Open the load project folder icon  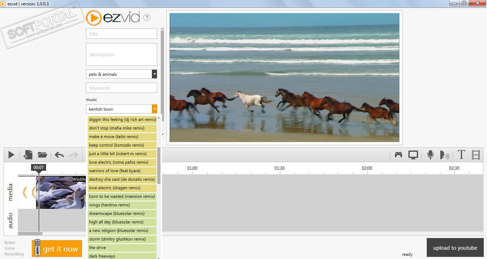pyautogui.click(x=42, y=155)
